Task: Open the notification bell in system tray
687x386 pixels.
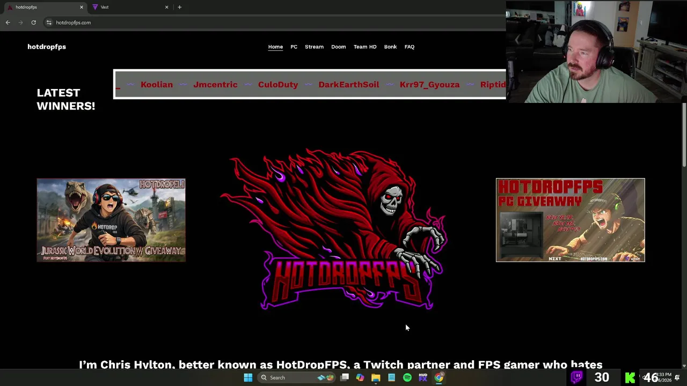Action: pyautogui.click(x=677, y=377)
